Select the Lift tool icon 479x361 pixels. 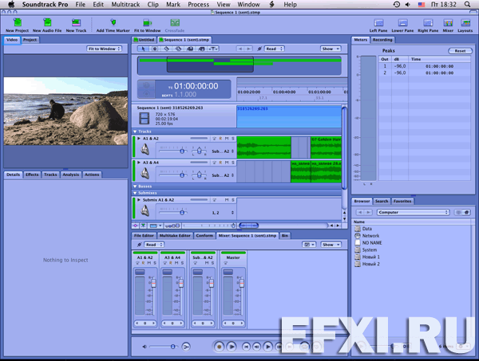coord(190,49)
